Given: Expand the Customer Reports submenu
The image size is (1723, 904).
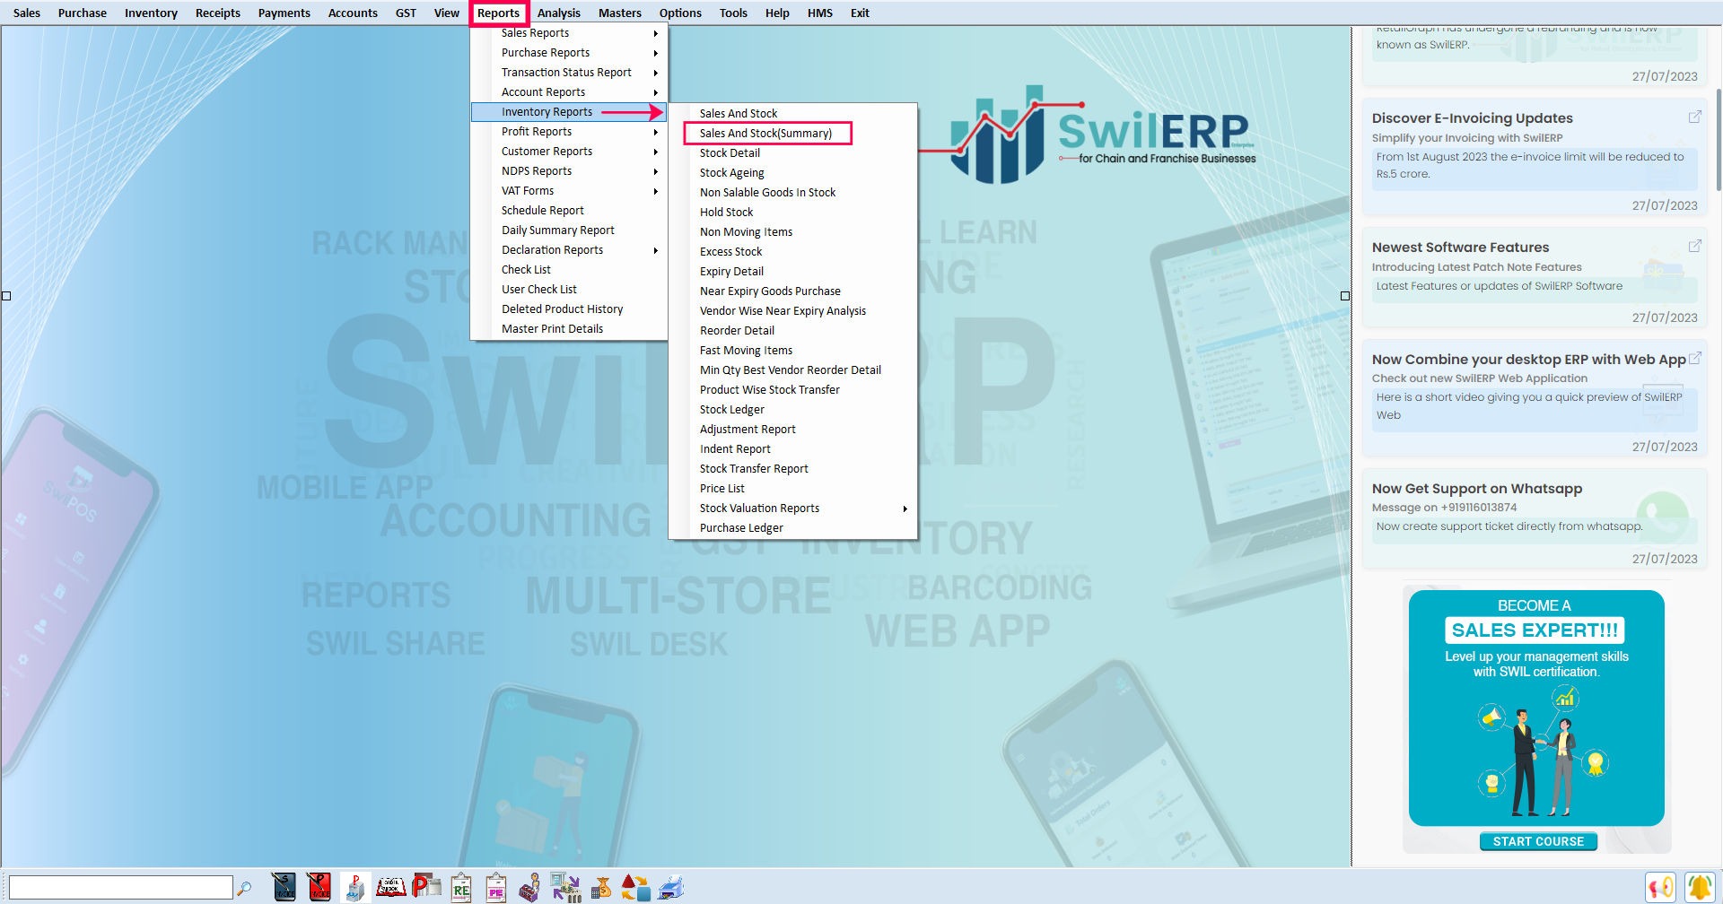Looking at the screenshot, I should click(x=569, y=152).
